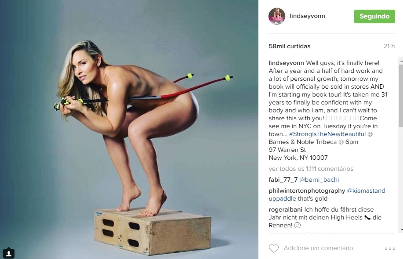Viewport: 403px width, 259px height.
Task: Click the scrollbar down arrow
Action: 401,230
